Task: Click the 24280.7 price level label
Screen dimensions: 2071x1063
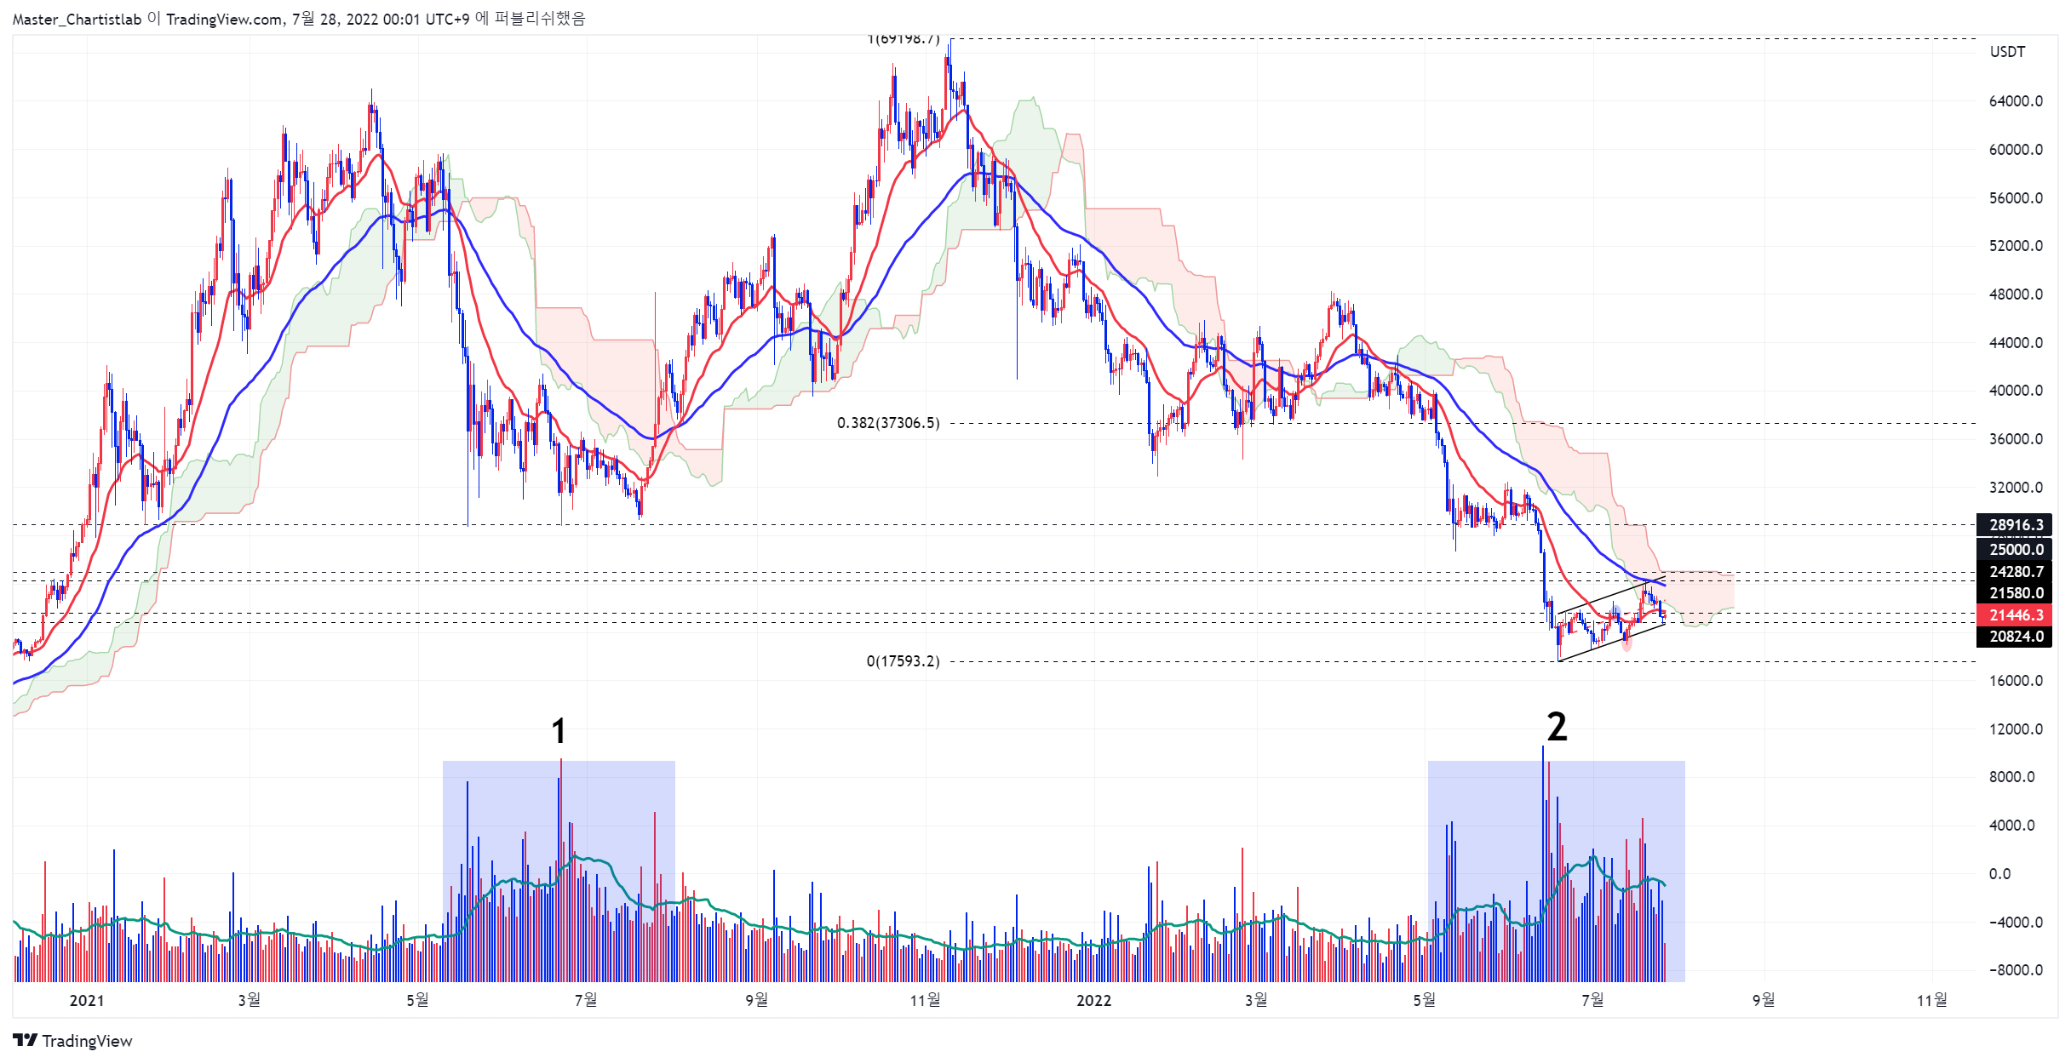Action: [2014, 571]
